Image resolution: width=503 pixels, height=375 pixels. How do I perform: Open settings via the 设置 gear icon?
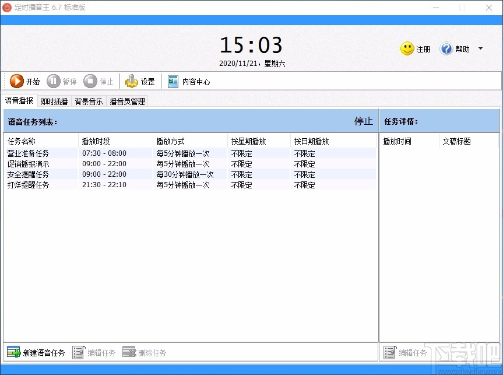coord(131,81)
